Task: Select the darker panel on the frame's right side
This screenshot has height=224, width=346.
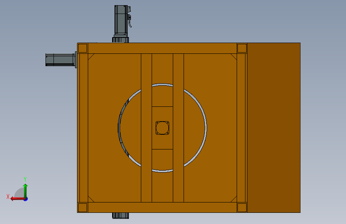Action: [x=274, y=128]
